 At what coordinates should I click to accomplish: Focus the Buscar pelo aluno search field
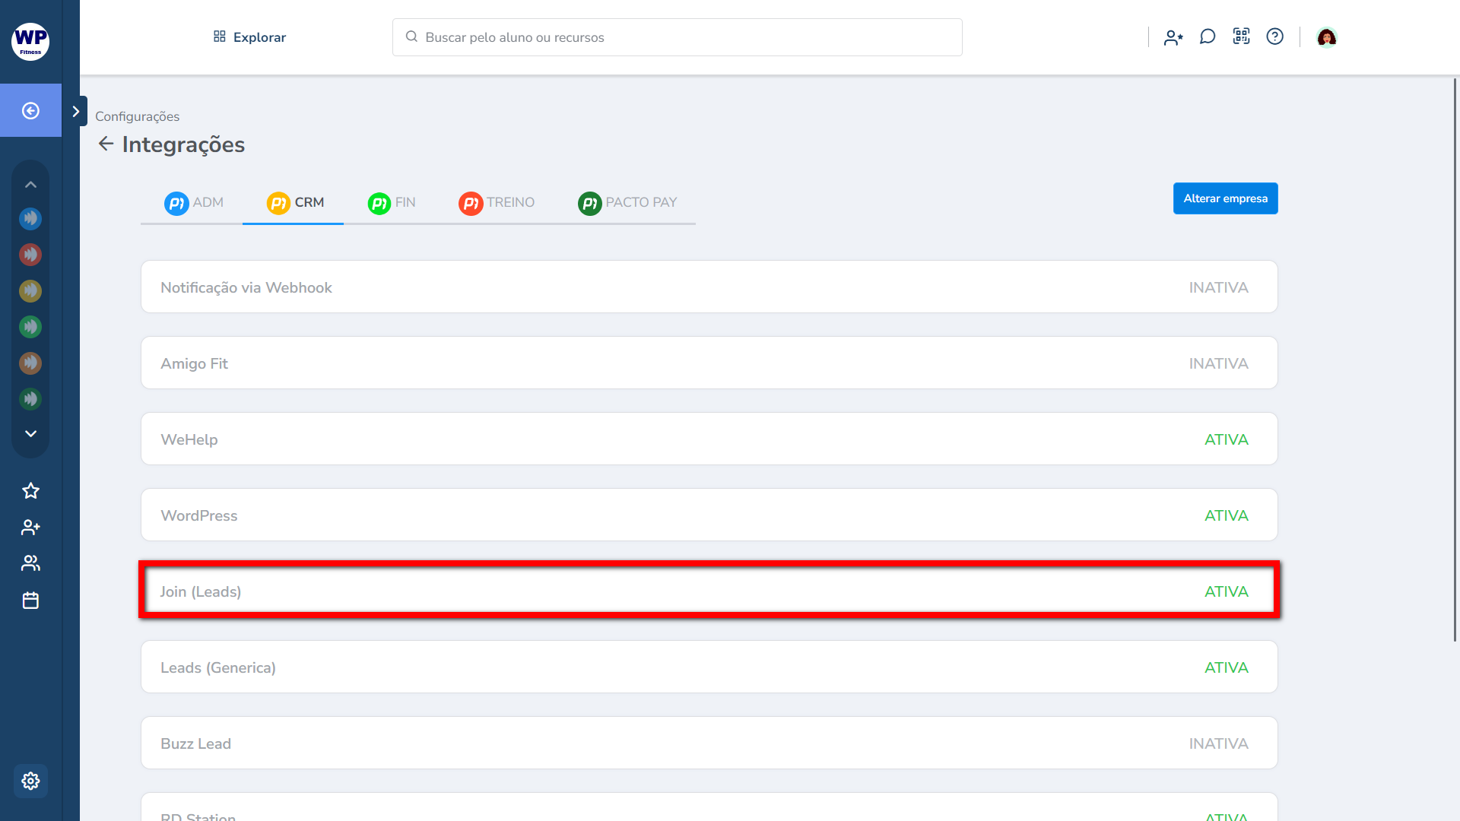pyautogui.click(x=677, y=37)
